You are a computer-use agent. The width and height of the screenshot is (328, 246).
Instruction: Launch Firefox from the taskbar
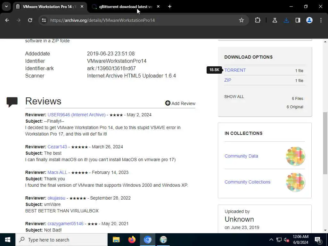coord(132,240)
